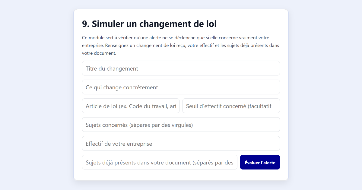Focus the 'Ce qui change concrètement' field
362x190 pixels.
pos(181,87)
